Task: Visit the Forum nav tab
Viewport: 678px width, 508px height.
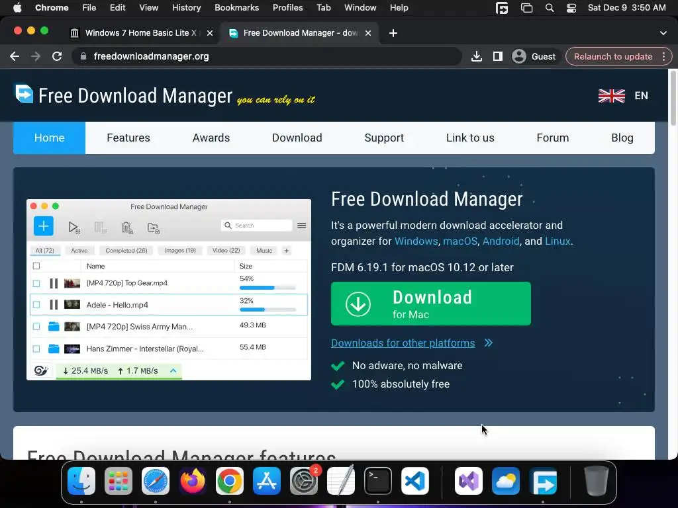Action: tap(553, 138)
